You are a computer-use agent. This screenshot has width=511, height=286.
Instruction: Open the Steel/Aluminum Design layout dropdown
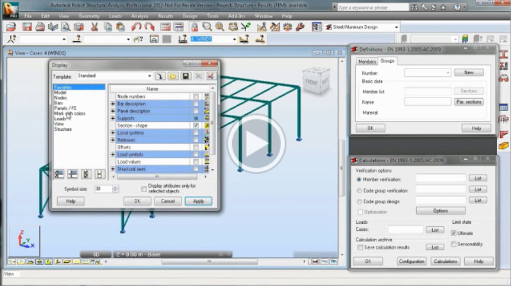[x=396, y=28]
